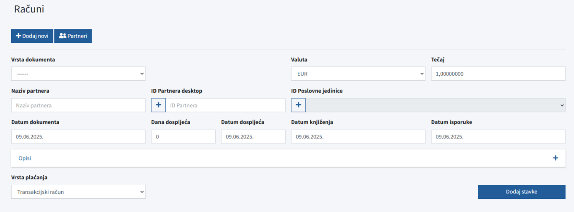574x212 pixels.
Task: Click the Datum dospijeća date field
Action: click(253, 137)
